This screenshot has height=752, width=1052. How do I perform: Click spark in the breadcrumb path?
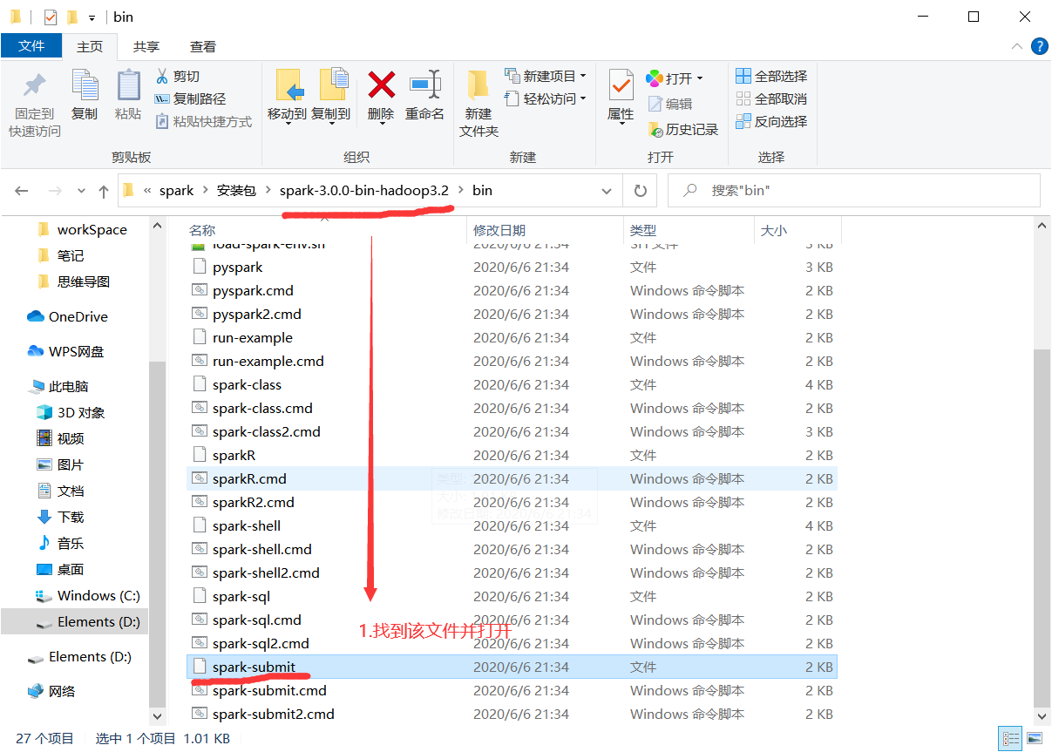176,191
